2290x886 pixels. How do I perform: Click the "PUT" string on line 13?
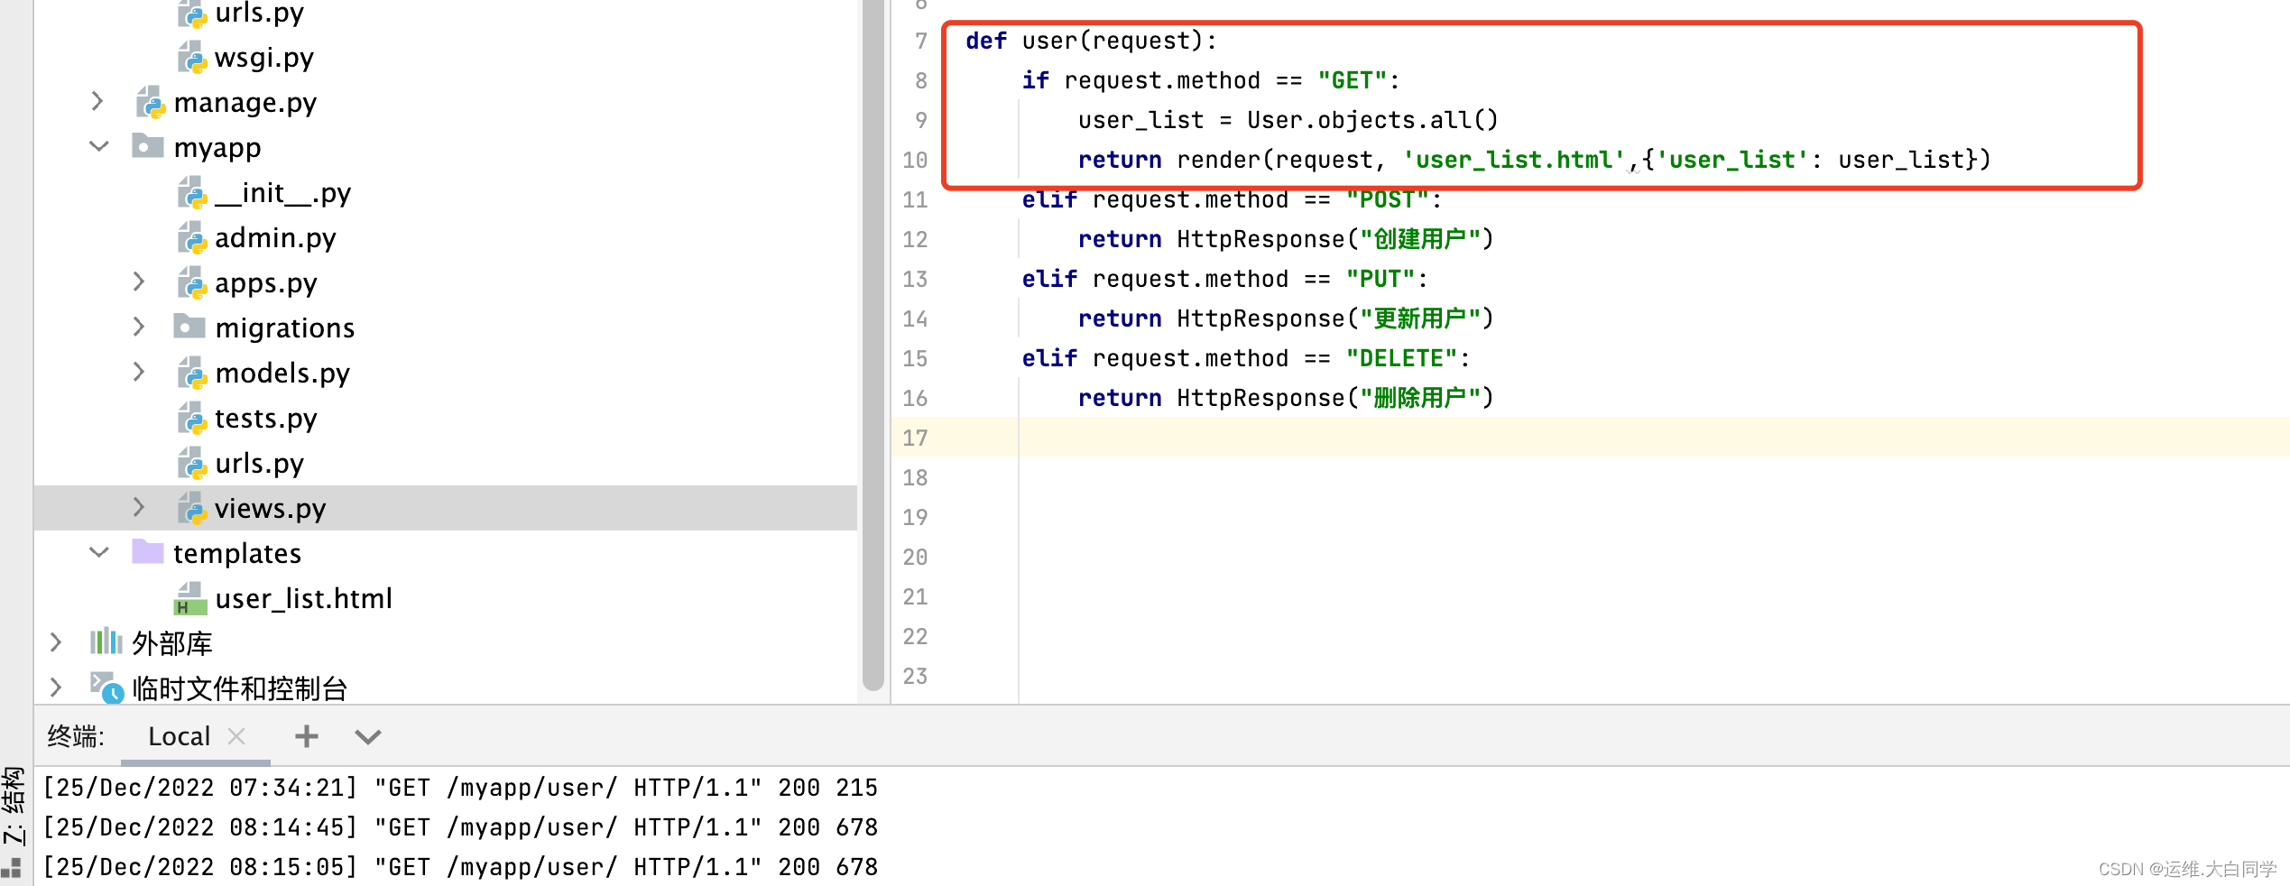point(1380,279)
